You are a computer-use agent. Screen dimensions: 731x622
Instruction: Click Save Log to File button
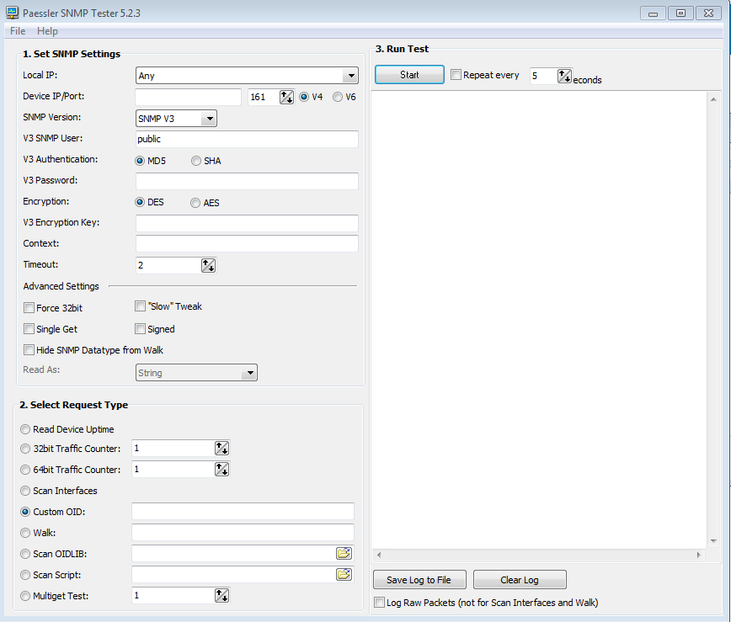point(419,580)
